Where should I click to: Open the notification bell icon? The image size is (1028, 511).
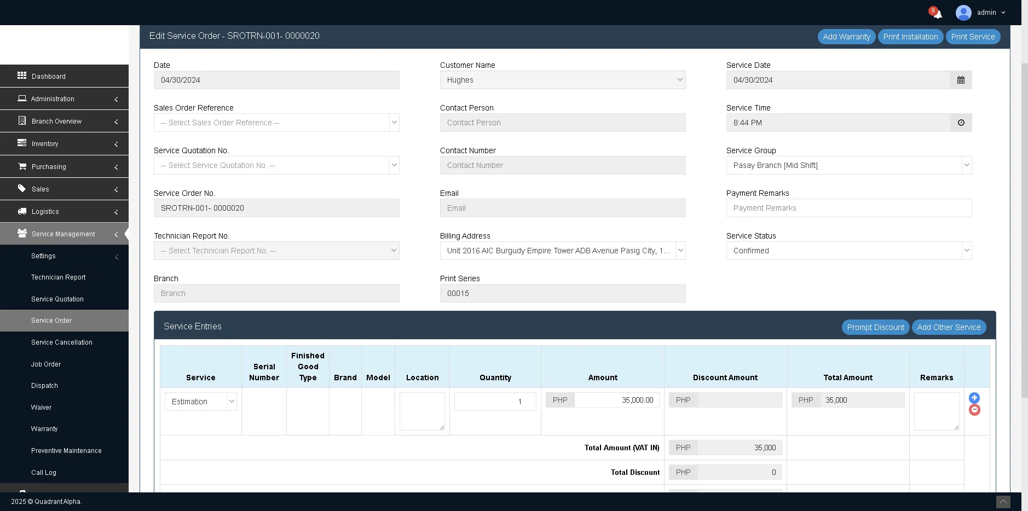click(x=937, y=13)
